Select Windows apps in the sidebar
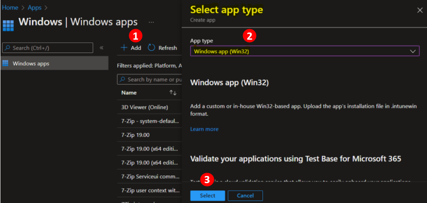The height and width of the screenshot is (203, 427). pyautogui.click(x=54, y=63)
